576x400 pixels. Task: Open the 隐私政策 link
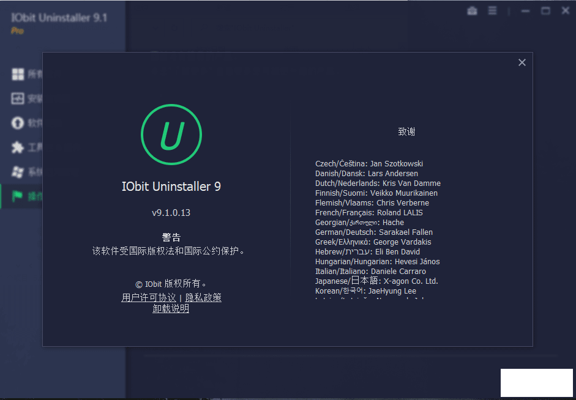203,297
